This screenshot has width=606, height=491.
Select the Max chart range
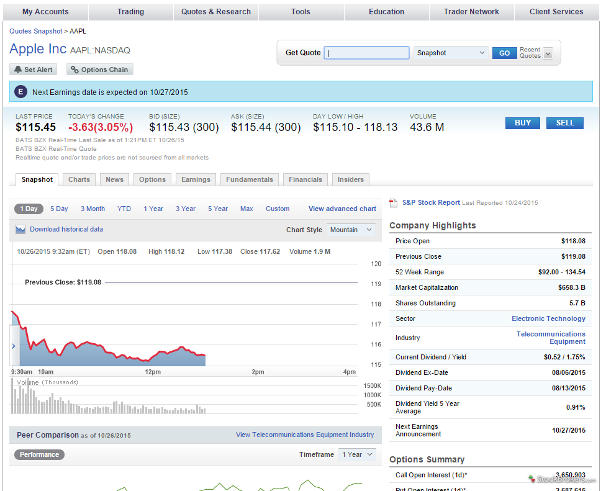(246, 209)
